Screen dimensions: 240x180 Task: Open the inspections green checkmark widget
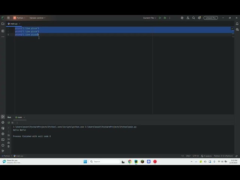(232, 28)
